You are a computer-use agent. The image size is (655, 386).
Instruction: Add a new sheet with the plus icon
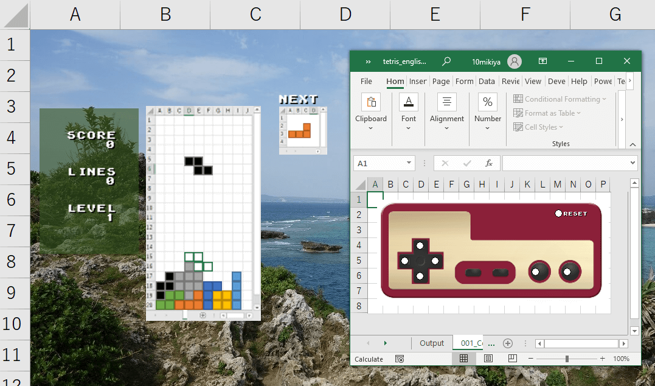coord(508,343)
